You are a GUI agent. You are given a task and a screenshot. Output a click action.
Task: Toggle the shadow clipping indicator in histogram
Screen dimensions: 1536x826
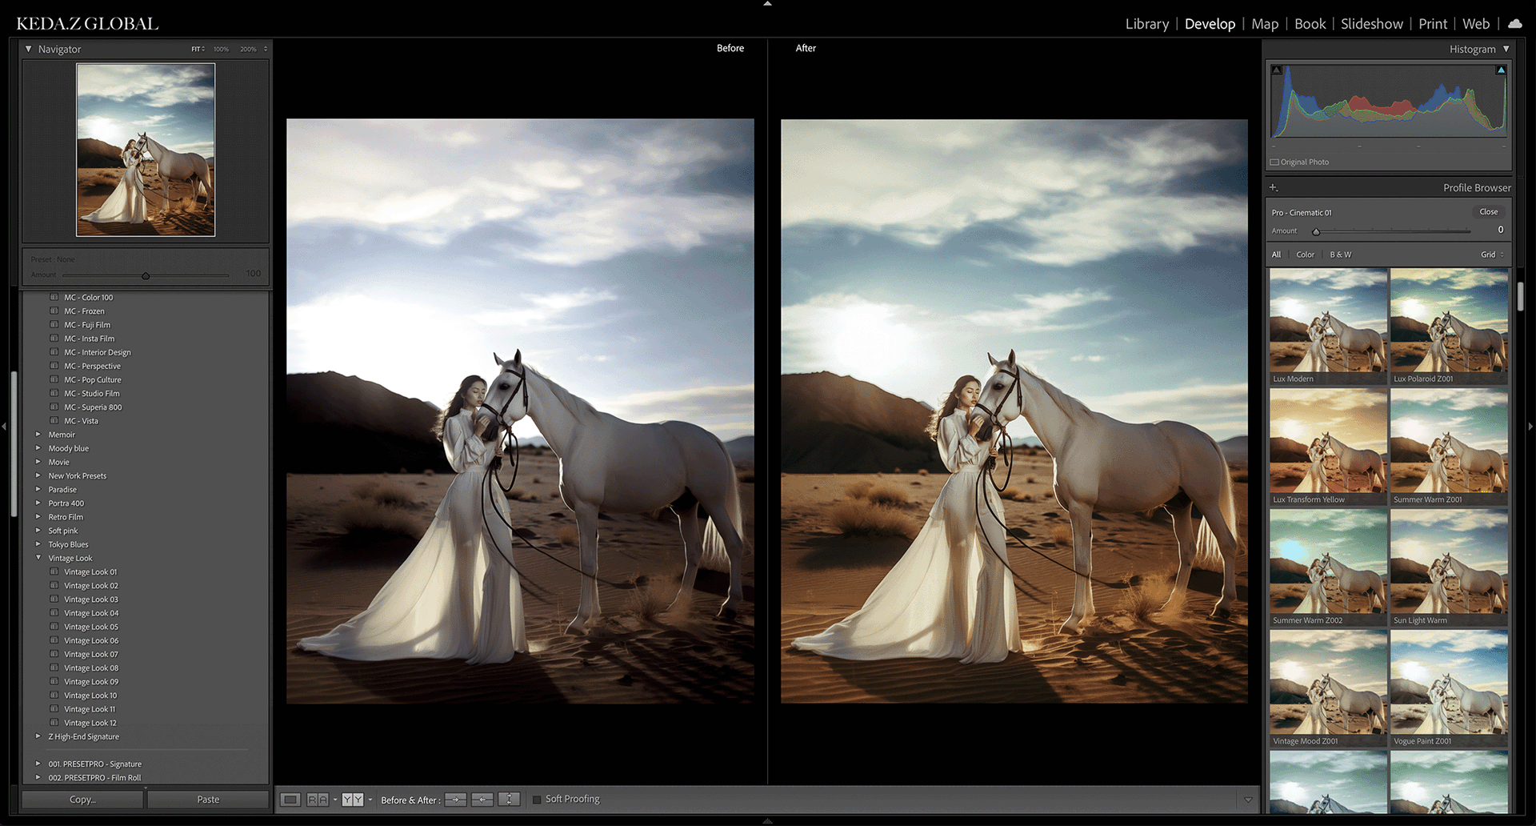click(x=1277, y=70)
